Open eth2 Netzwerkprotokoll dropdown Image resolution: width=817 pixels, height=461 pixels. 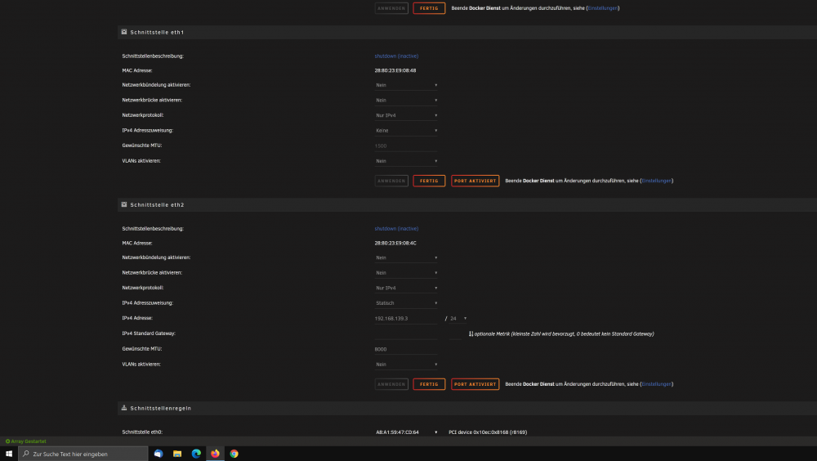point(406,288)
